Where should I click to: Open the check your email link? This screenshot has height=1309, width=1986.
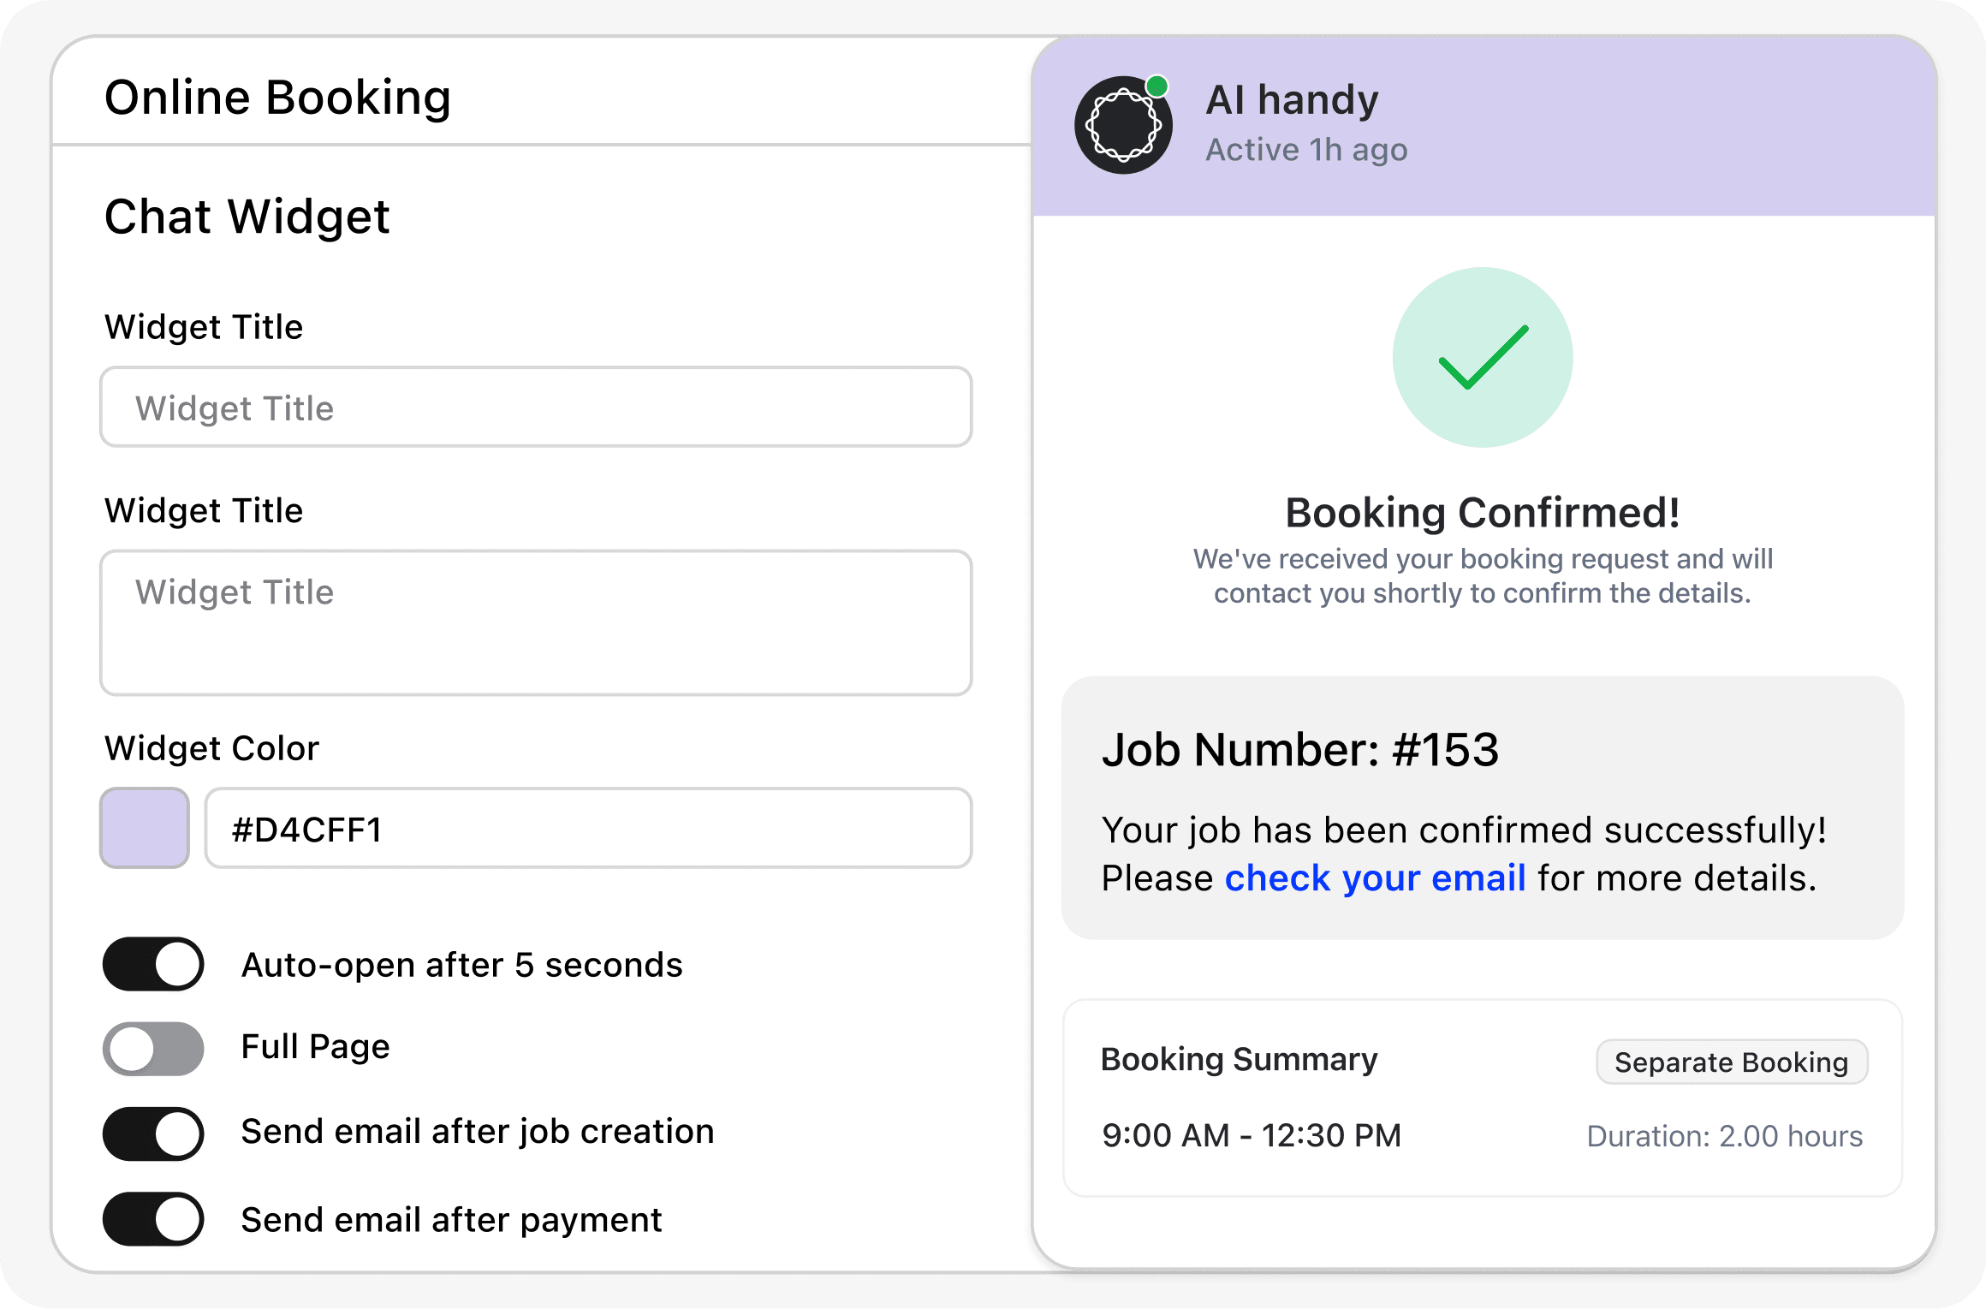1375,878
